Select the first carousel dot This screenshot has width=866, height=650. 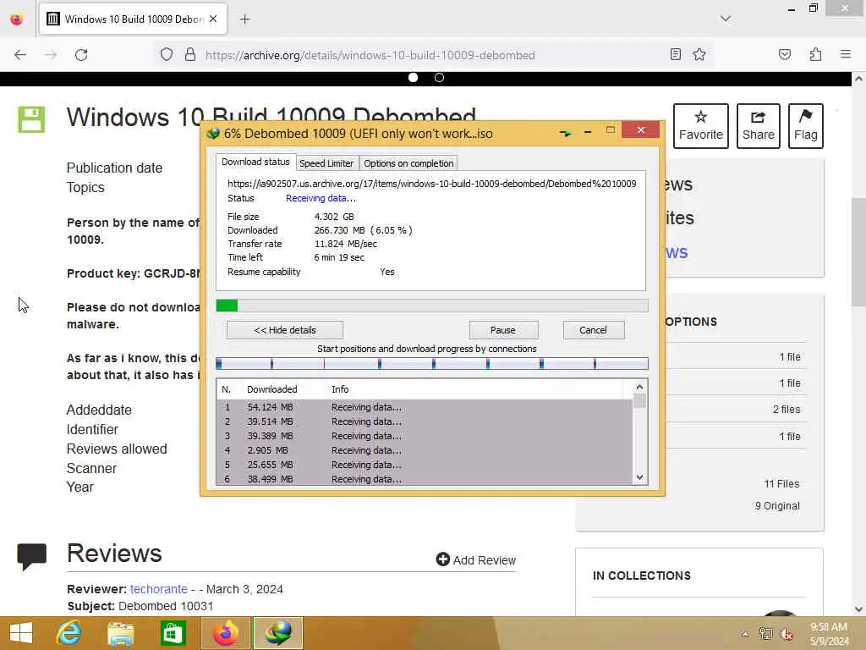pos(413,78)
